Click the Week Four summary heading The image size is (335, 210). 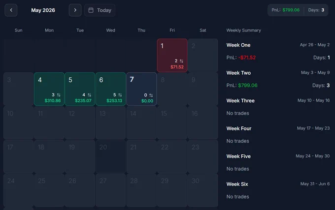click(x=239, y=128)
